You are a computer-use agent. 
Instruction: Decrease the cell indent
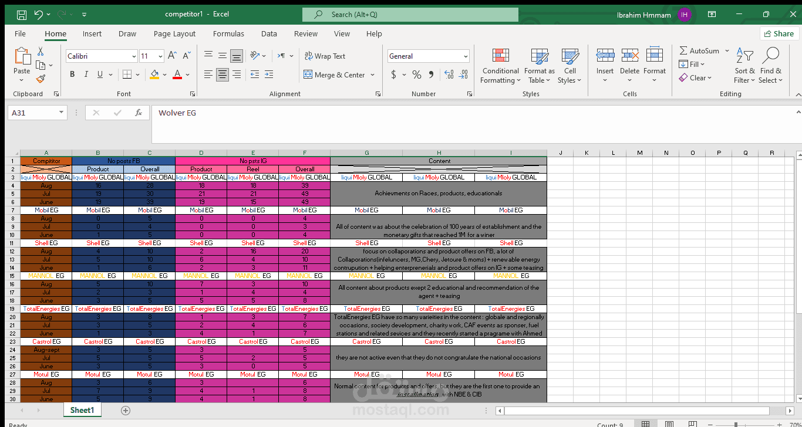[x=255, y=74]
